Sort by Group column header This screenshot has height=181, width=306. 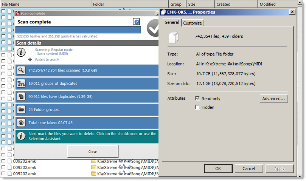point(177,4)
